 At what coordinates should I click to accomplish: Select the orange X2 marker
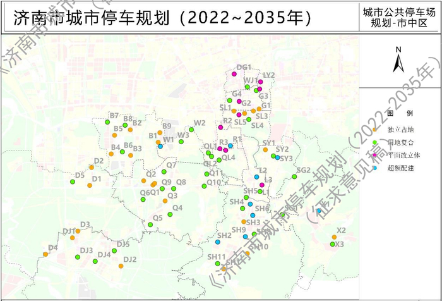pos(334,237)
